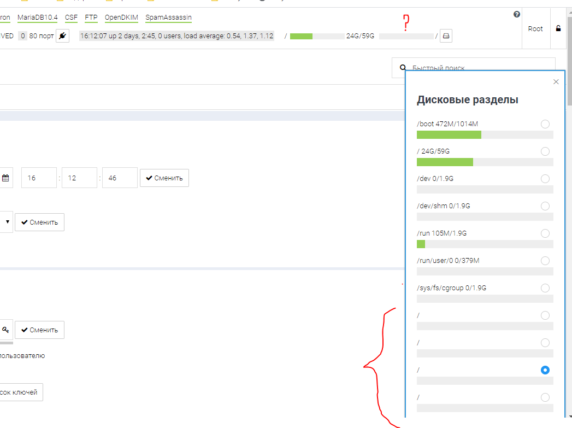This screenshot has height=428, width=572.
Task: Click the key icon to generate password
Action: [x=5, y=330]
